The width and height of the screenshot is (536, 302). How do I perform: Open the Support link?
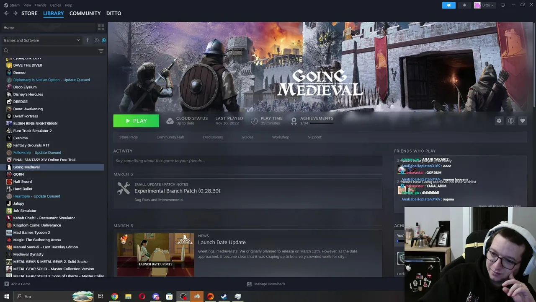pyautogui.click(x=314, y=137)
